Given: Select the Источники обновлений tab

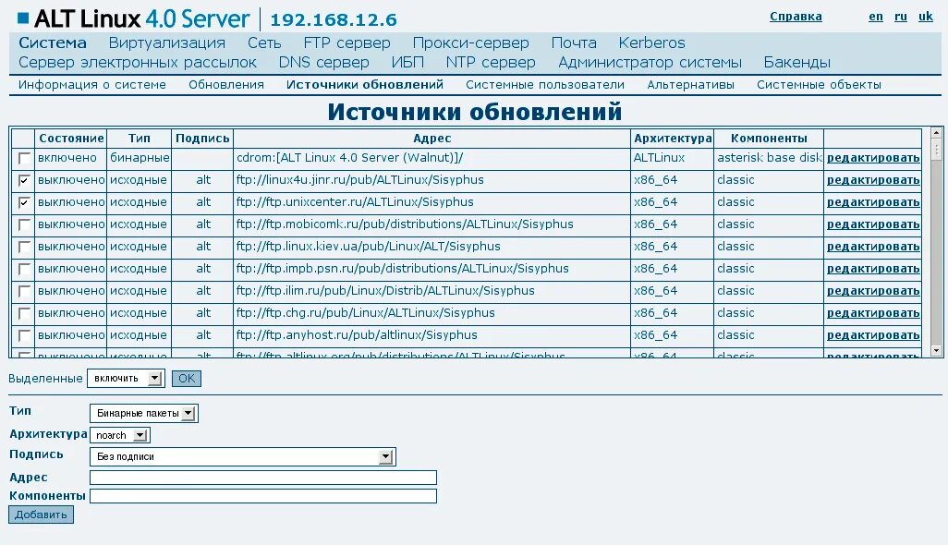Looking at the screenshot, I should (x=365, y=85).
